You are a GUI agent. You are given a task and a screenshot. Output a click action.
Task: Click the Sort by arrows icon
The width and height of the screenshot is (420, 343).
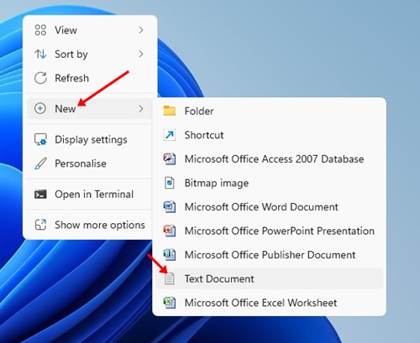40,54
